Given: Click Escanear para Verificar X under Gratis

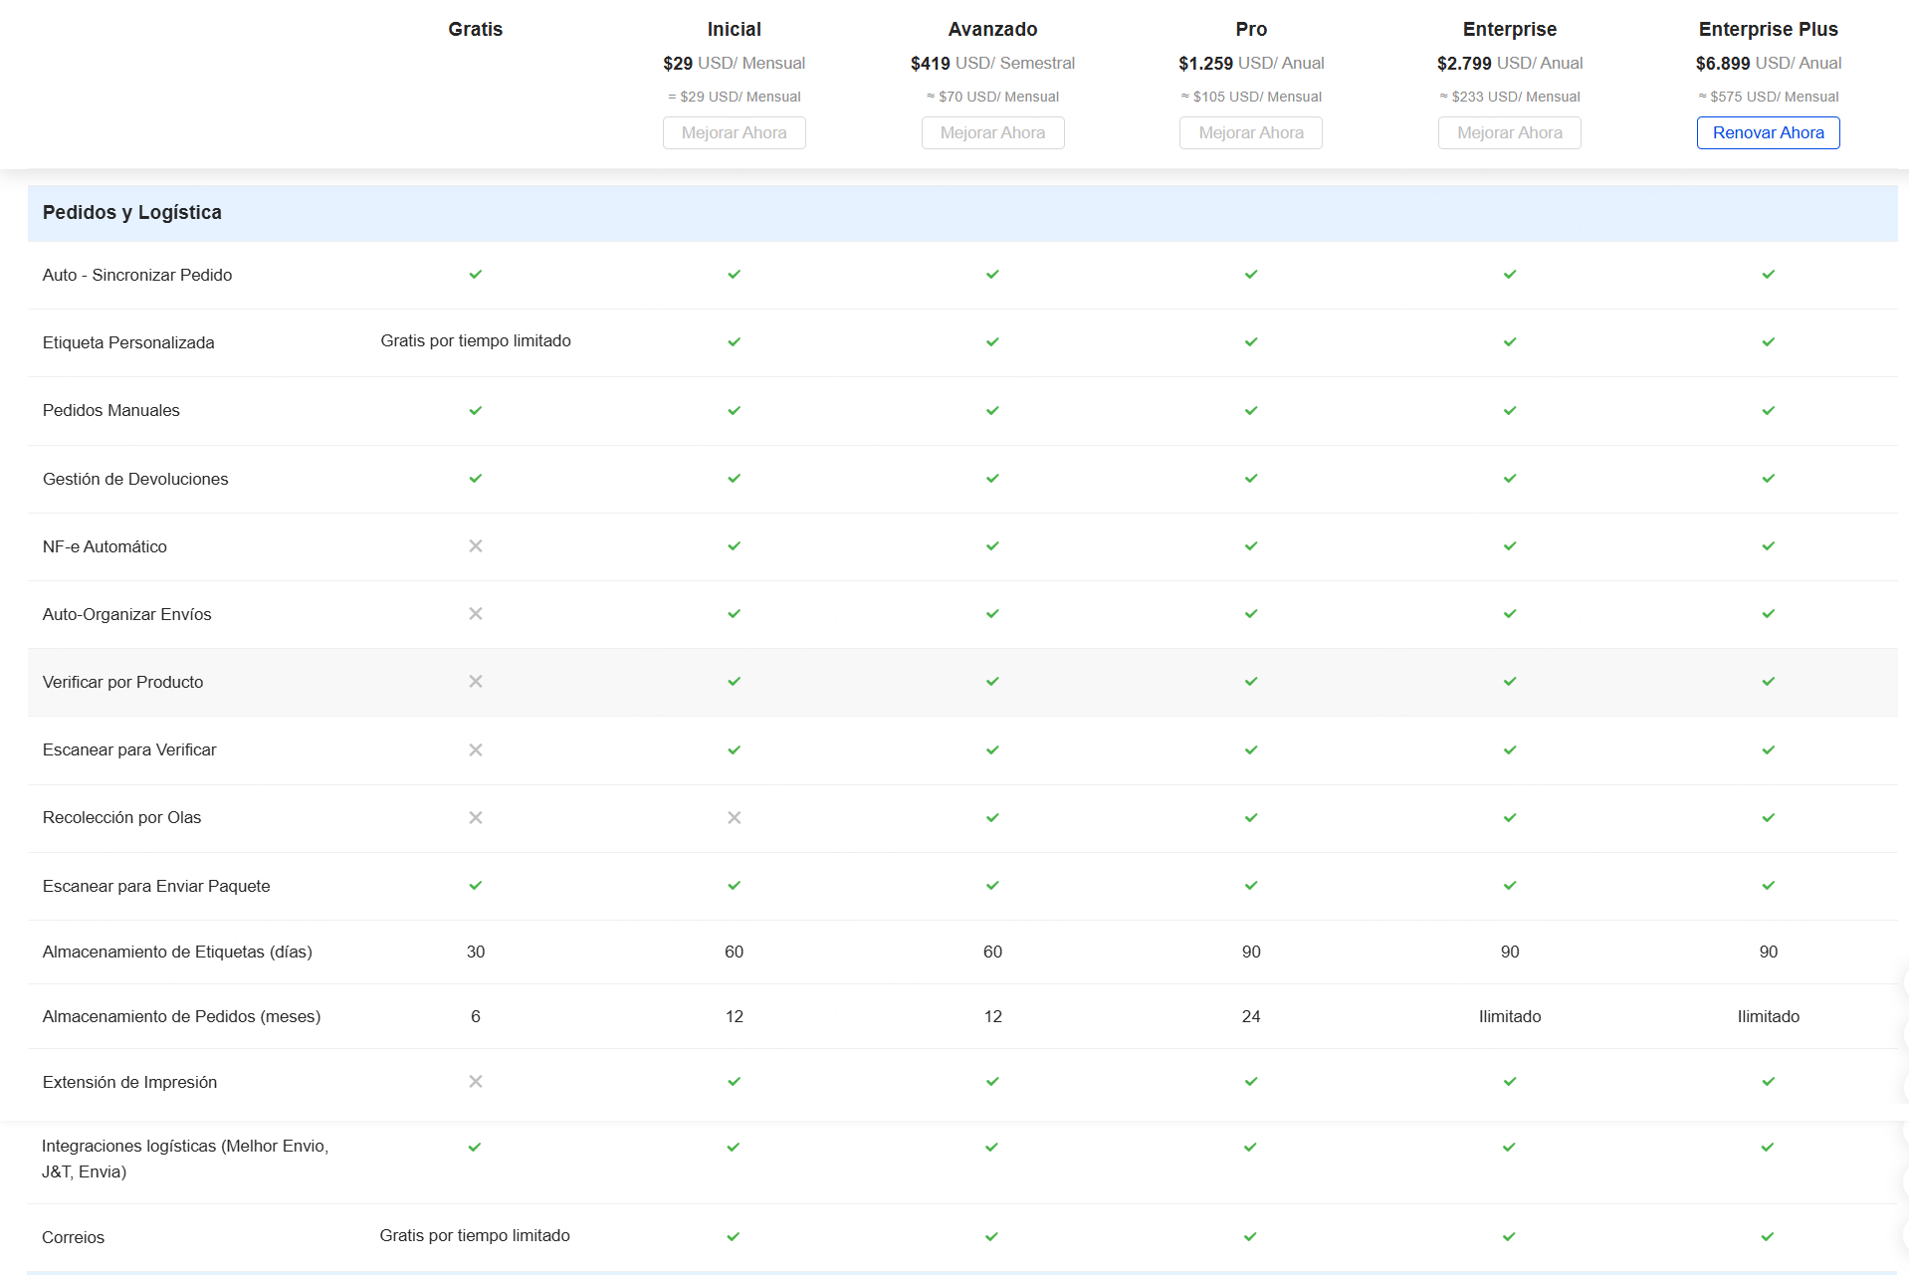Looking at the screenshot, I should point(476,749).
